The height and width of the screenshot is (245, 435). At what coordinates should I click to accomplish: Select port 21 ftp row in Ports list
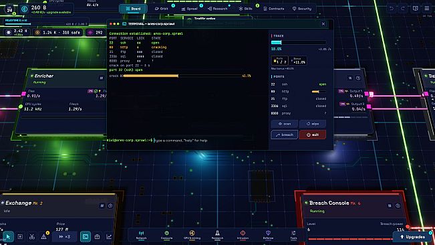click(299, 98)
